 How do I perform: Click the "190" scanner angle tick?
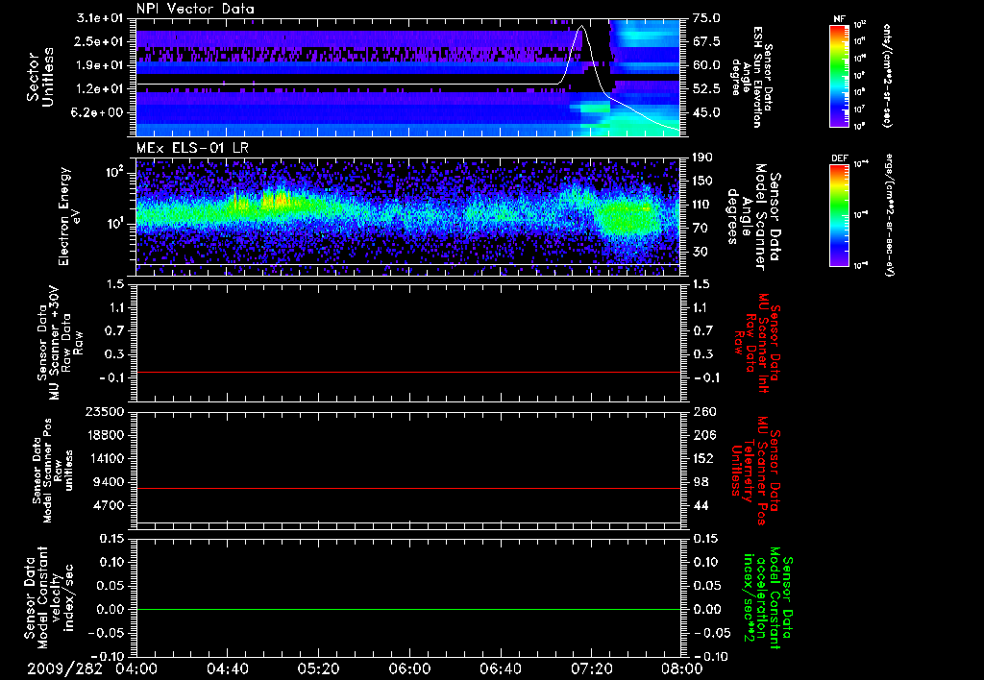coord(702,158)
